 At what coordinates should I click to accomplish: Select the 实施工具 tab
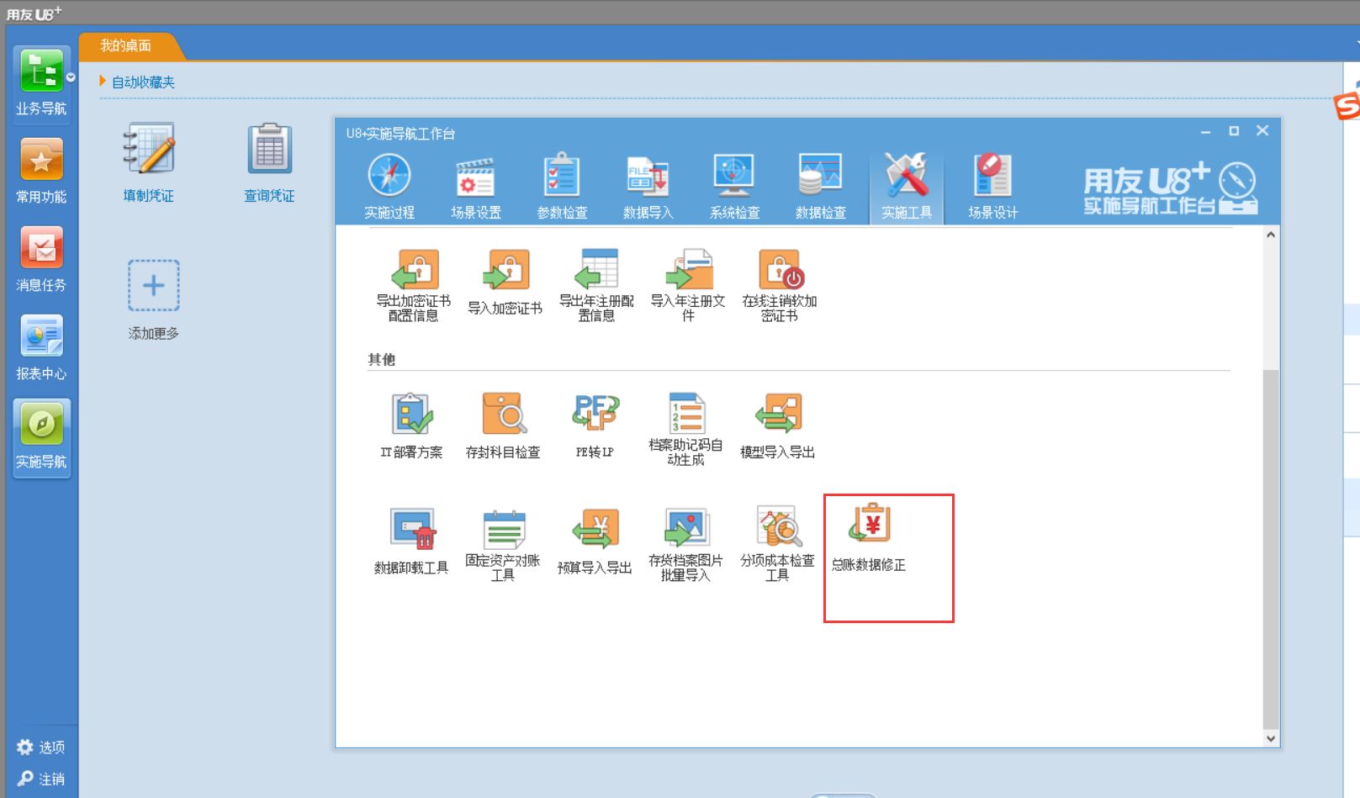[x=907, y=188]
